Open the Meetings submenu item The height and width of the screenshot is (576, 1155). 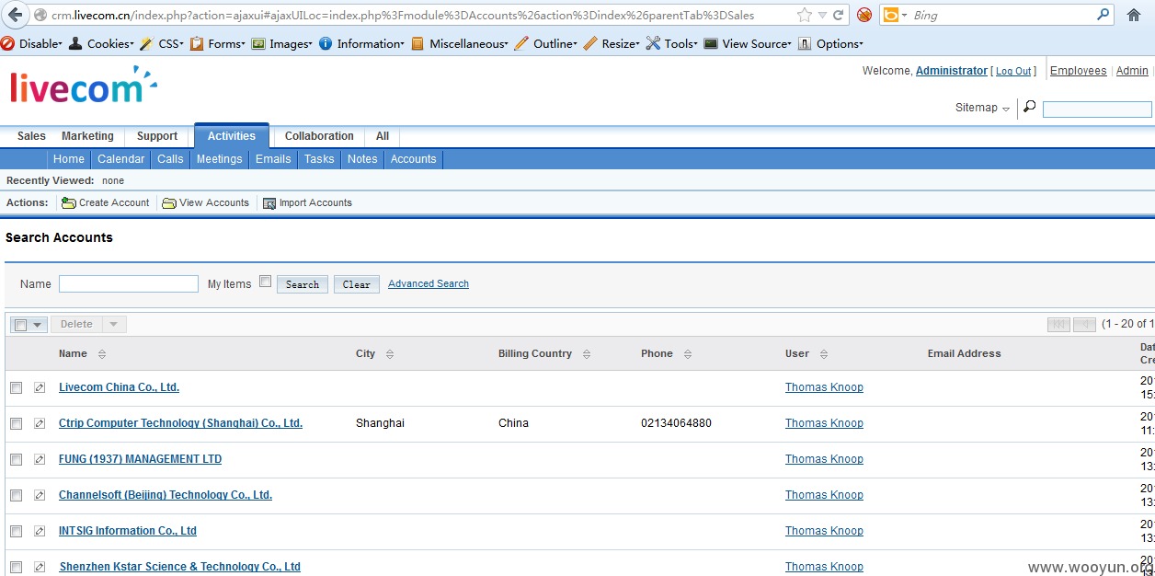[x=220, y=159]
